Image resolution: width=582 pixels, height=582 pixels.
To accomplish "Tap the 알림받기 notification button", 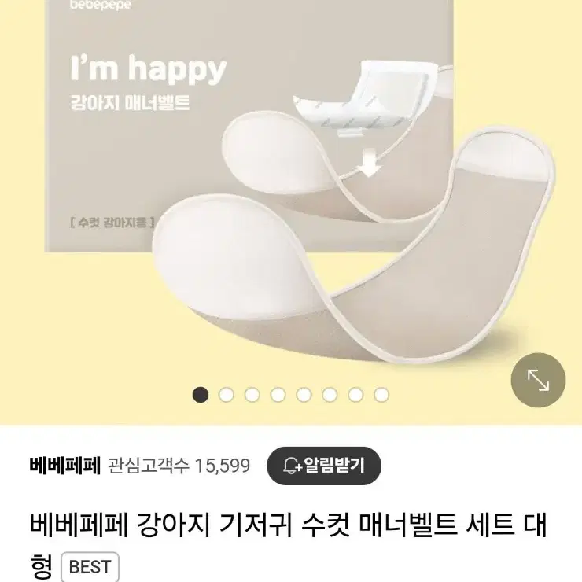I will coord(324,466).
